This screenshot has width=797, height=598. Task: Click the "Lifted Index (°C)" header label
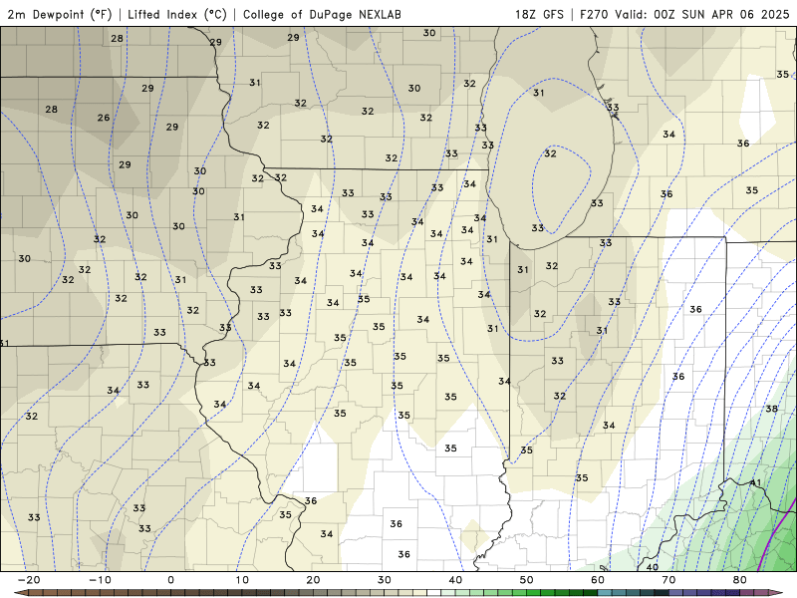[x=177, y=14]
